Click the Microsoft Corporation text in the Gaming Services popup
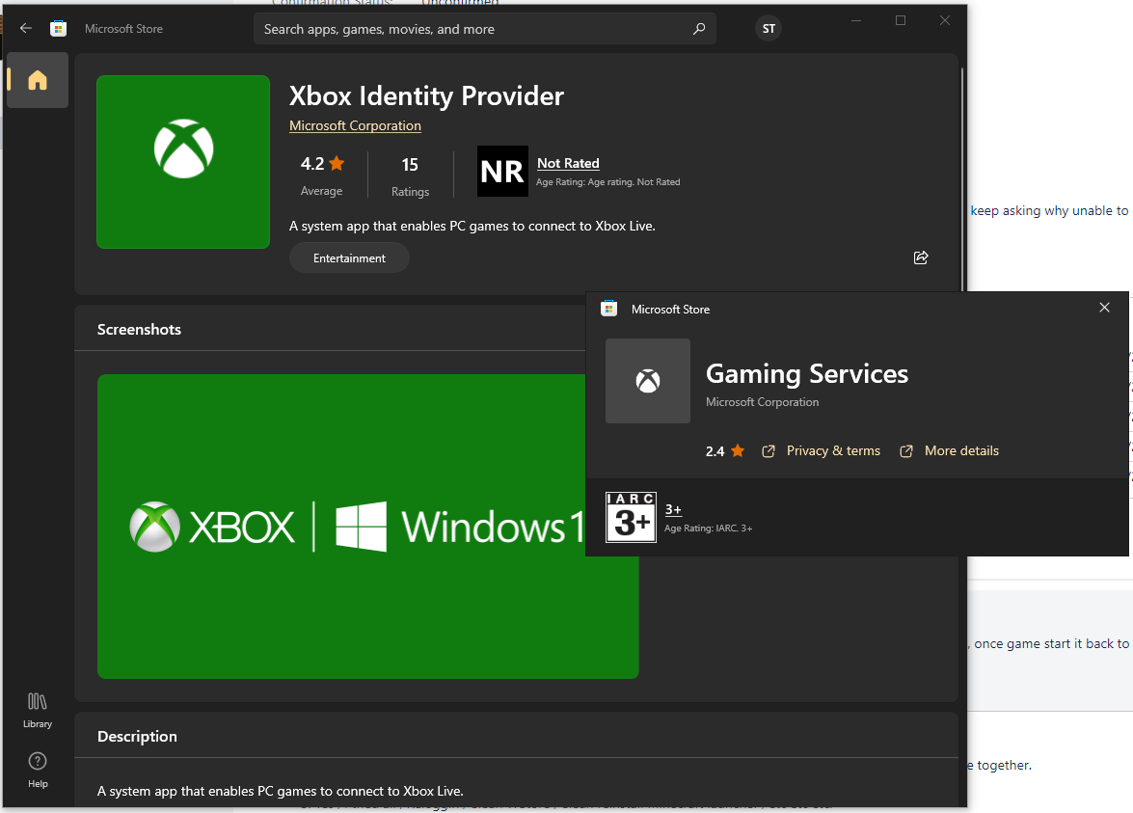The width and height of the screenshot is (1133, 813). (x=762, y=402)
